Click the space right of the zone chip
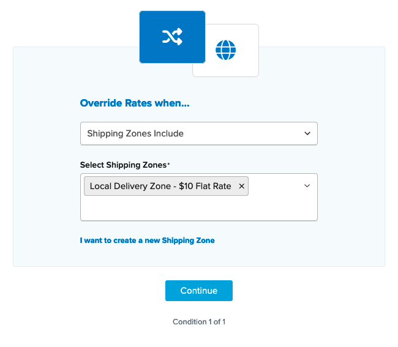Viewport: 398px width, 347px height. click(276, 186)
